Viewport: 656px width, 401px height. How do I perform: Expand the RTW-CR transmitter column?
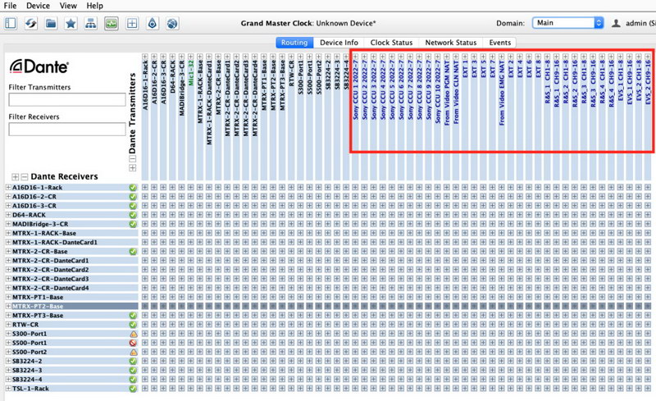(291, 57)
